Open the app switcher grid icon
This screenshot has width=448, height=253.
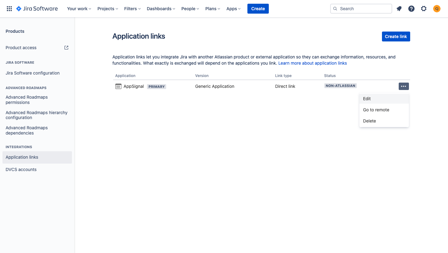pos(9,9)
